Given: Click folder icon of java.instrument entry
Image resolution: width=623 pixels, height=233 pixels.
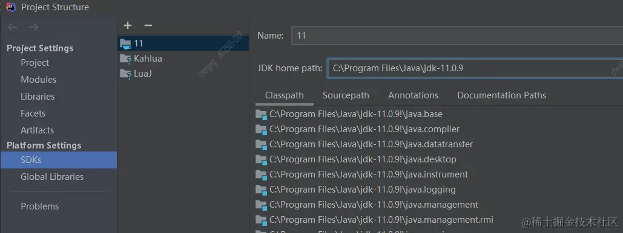Looking at the screenshot, I should coord(261,175).
